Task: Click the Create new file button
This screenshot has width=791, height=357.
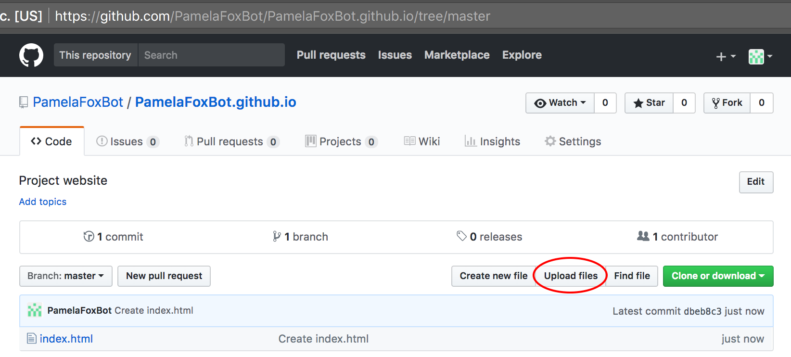Action: point(494,276)
